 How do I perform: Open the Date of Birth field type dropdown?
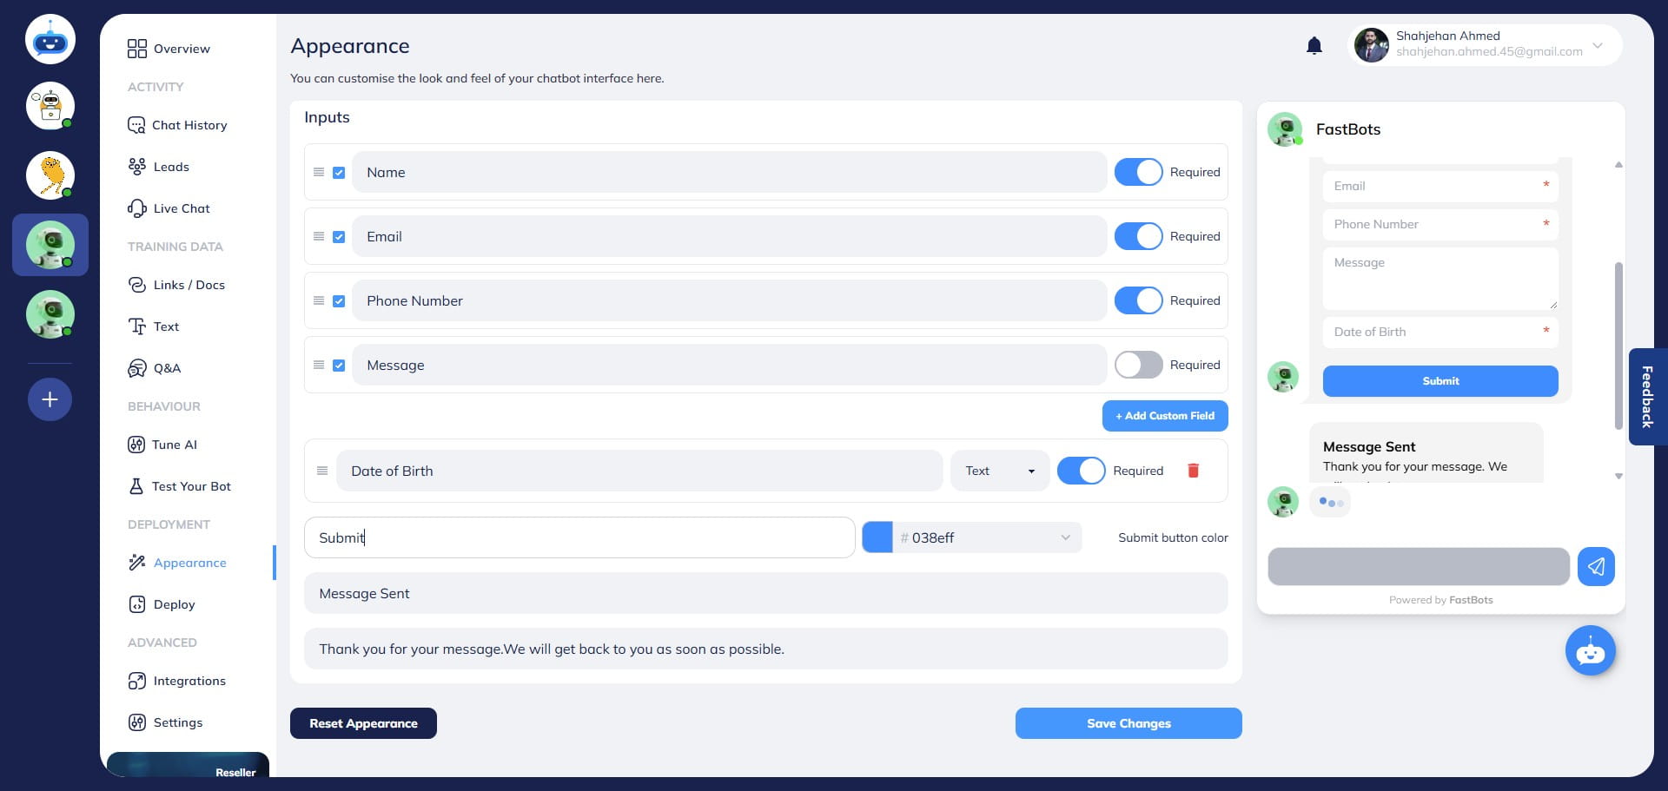click(999, 471)
